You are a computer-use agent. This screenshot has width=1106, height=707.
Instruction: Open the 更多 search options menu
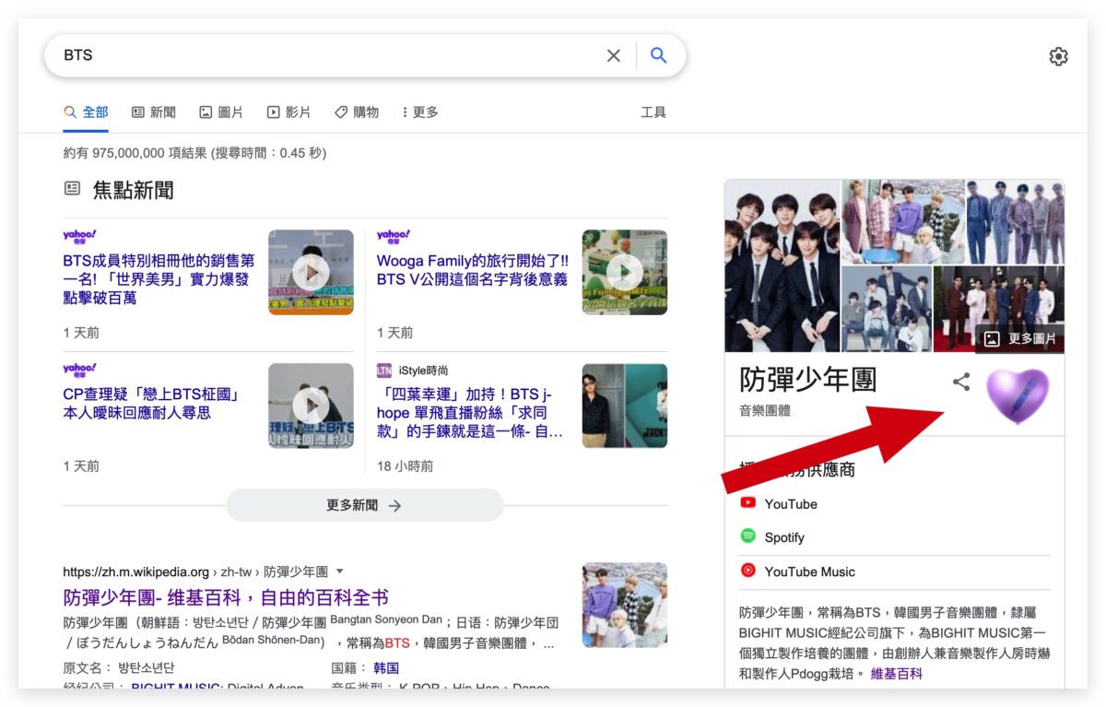419,112
